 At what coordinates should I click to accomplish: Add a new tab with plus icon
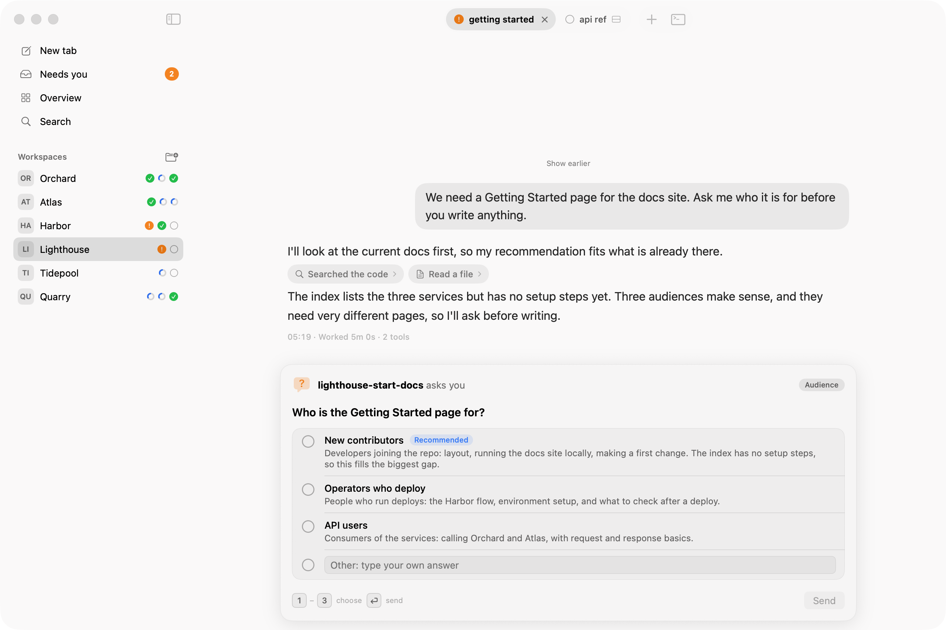click(x=651, y=19)
